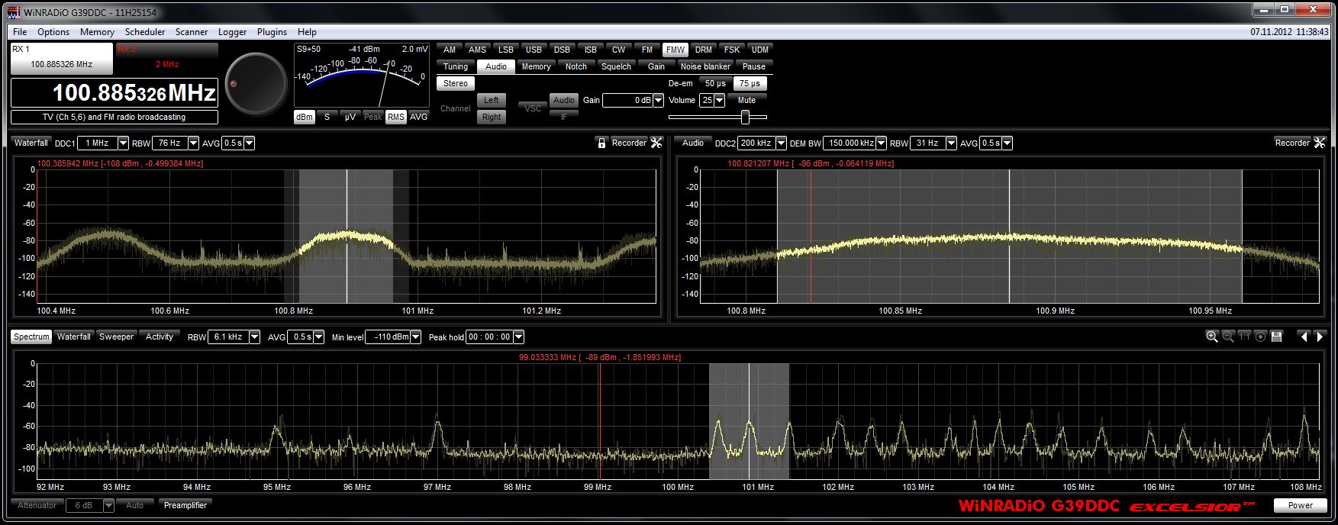This screenshot has height=525, width=1338.
Task: Open DDC1 RBW 76 Hz dropdown
Action: tap(193, 143)
